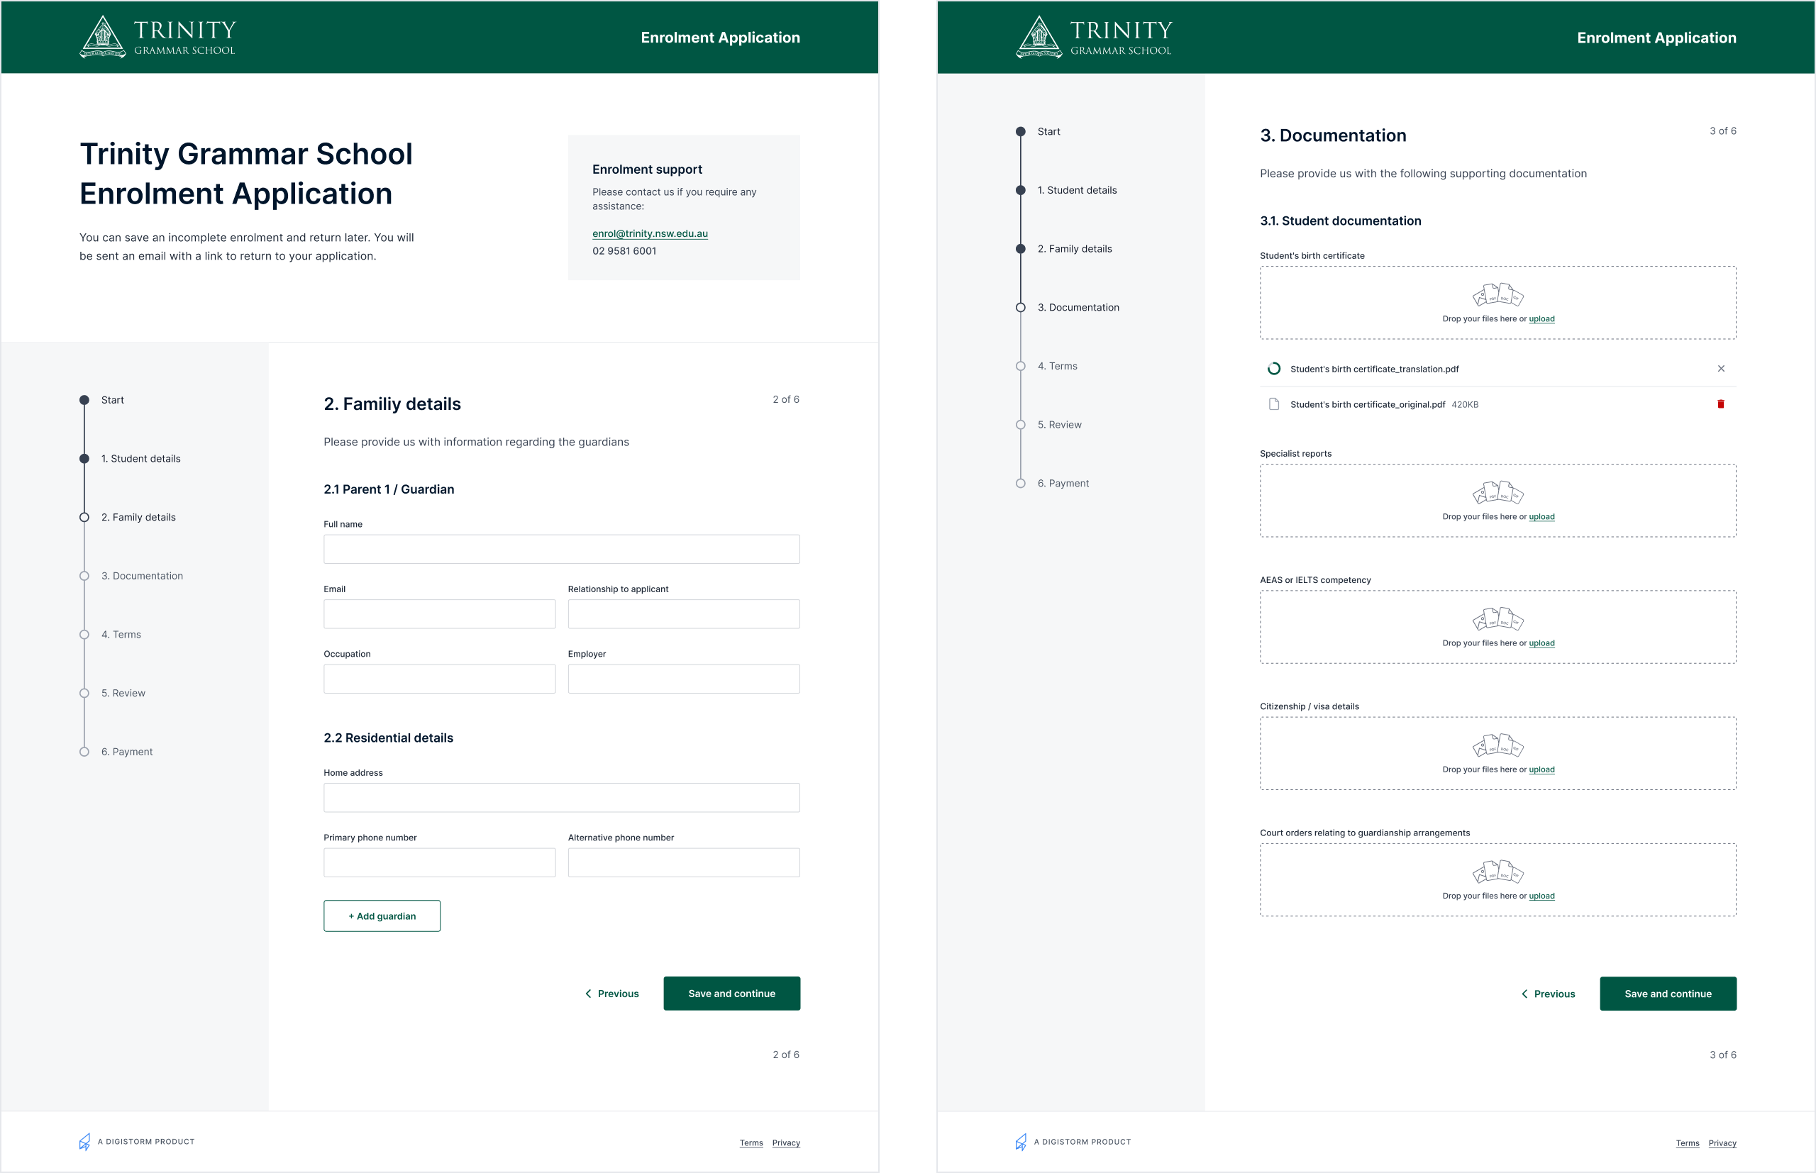Click the file icon beside birth certificate_original.pdf
This screenshot has width=1816, height=1173.
[1273, 404]
